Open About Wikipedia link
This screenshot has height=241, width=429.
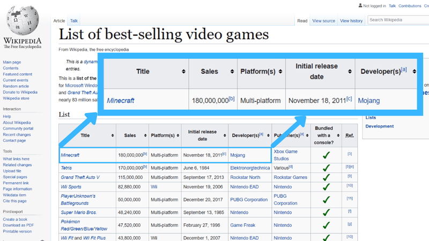[x=17, y=123]
